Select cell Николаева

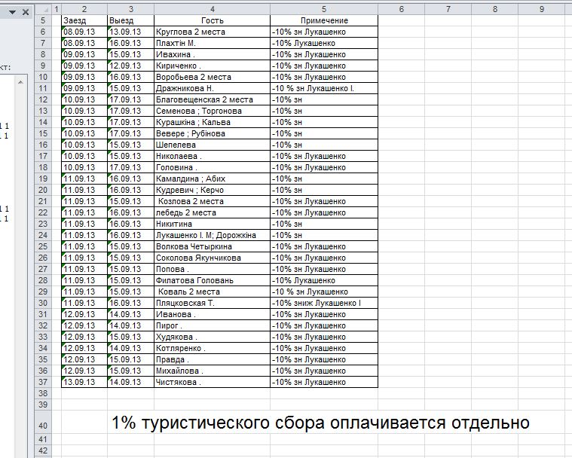(x=213, y=156)
